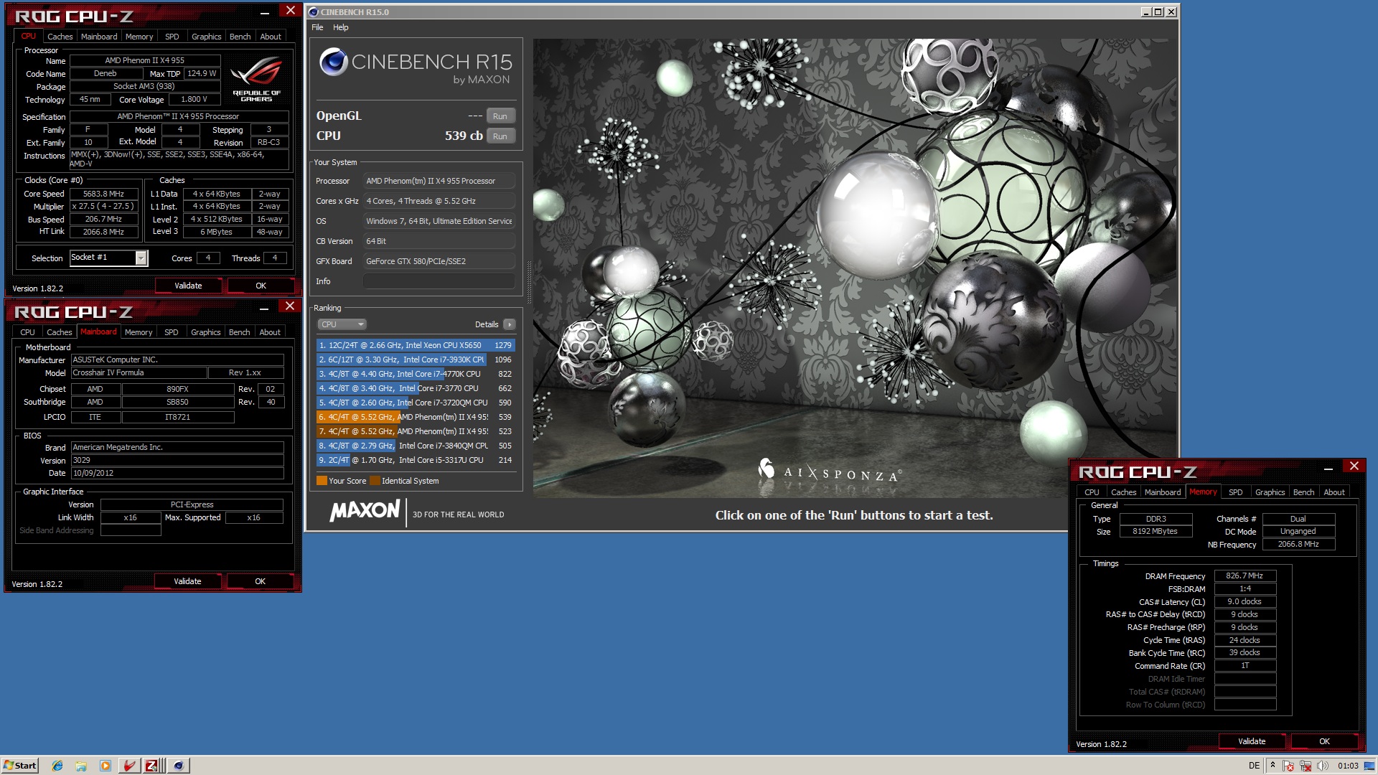
Task: Click the Core Speed value 5683.8 MHz
Action: pos(103,194)
